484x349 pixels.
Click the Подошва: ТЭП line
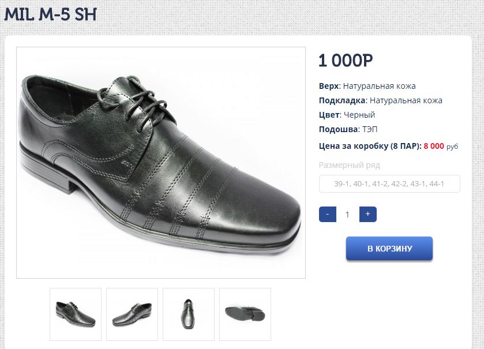tap(348, 129)
